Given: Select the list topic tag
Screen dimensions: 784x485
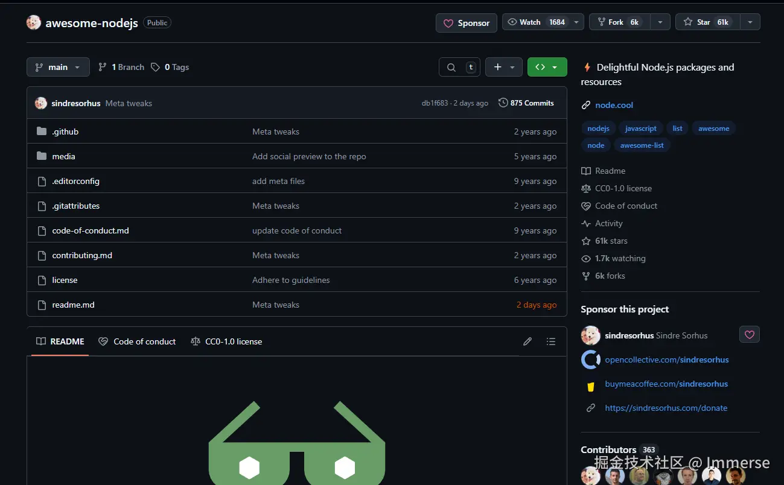Looking at the screenshot, I should (678, 128).
